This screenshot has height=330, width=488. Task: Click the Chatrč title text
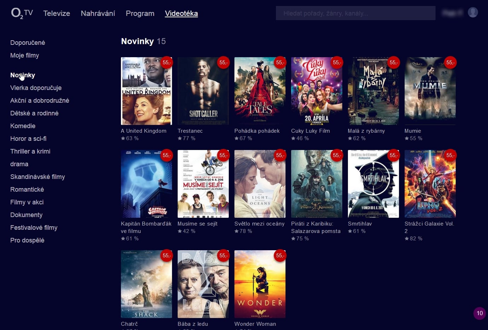point(129,324)
